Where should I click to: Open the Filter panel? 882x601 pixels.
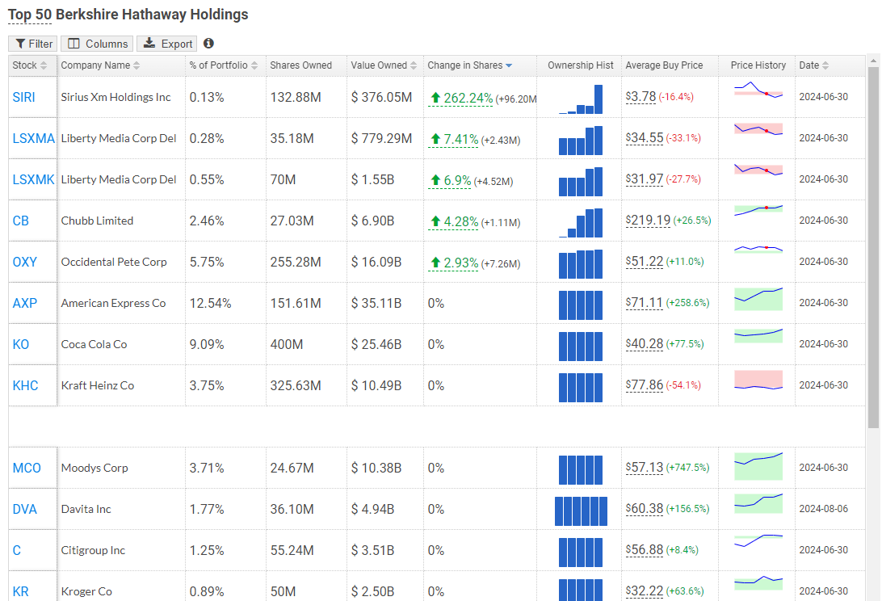[33, 44]
